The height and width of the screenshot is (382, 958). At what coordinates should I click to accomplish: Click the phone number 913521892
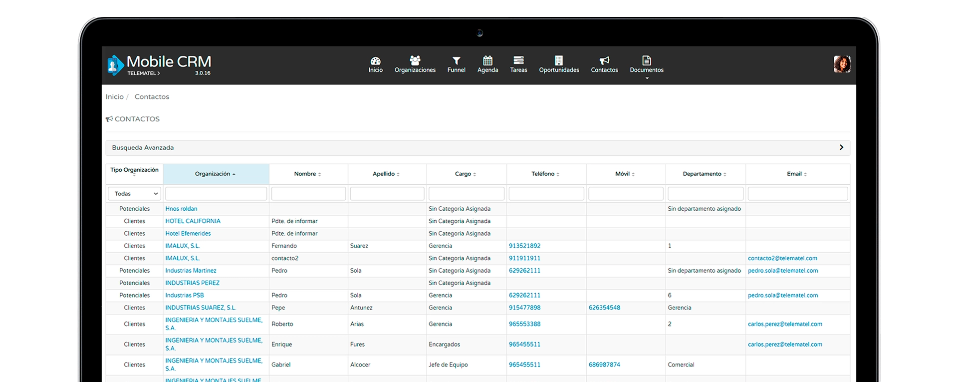coord(524,246)
